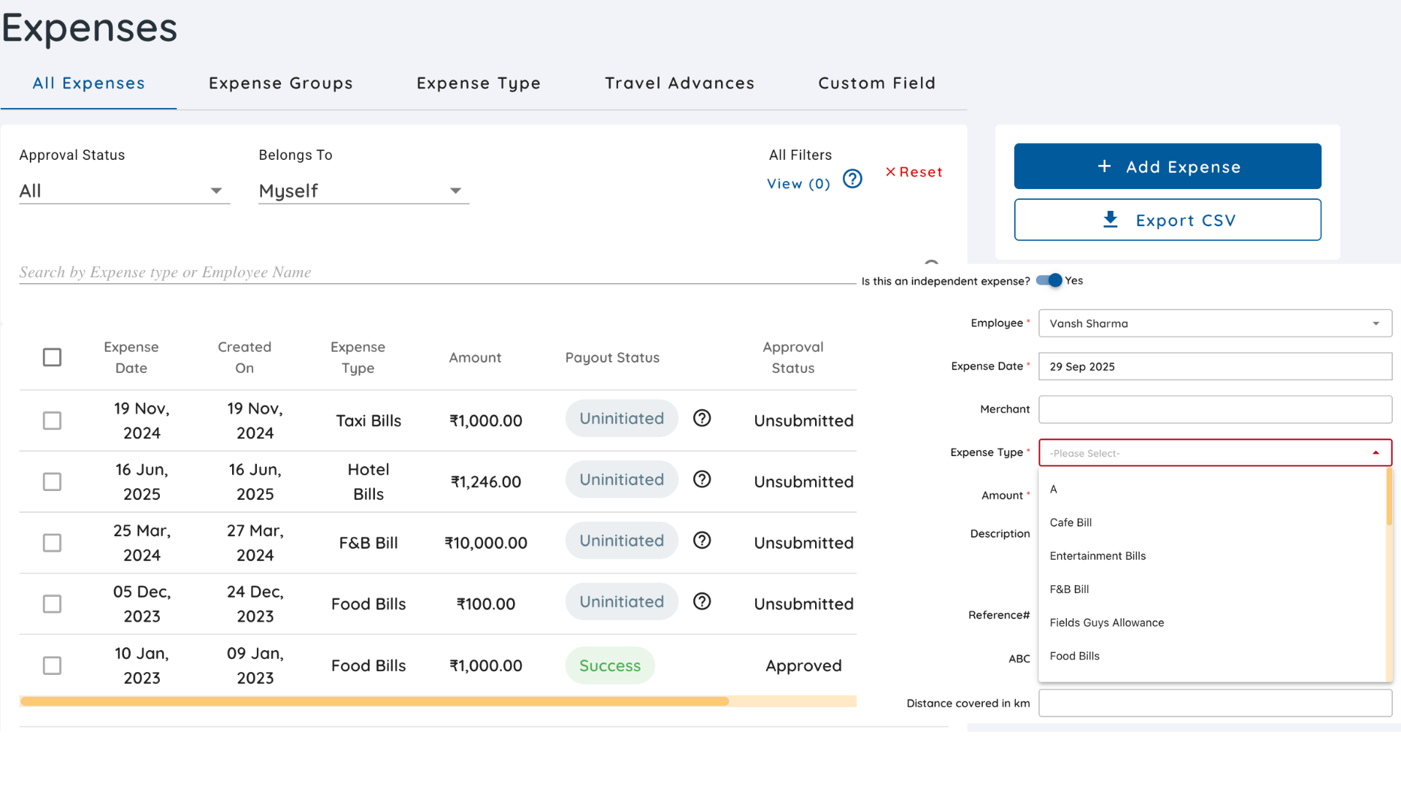
Task: Toggle the independent expense switch
Action: (x=1050, y=280)
